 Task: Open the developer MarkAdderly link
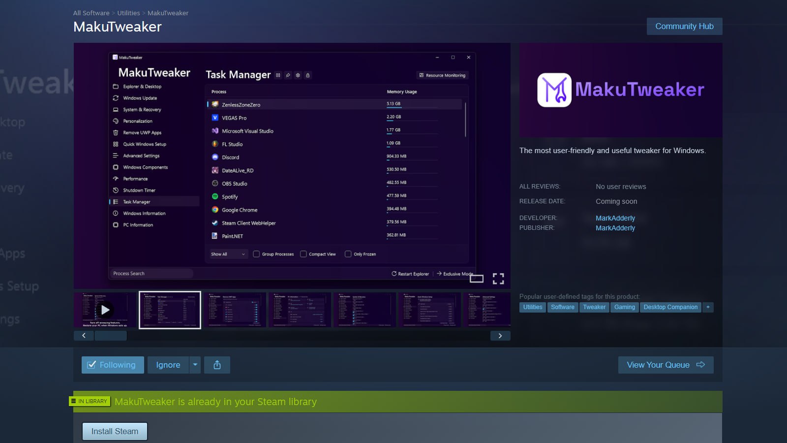click(615, 218)
